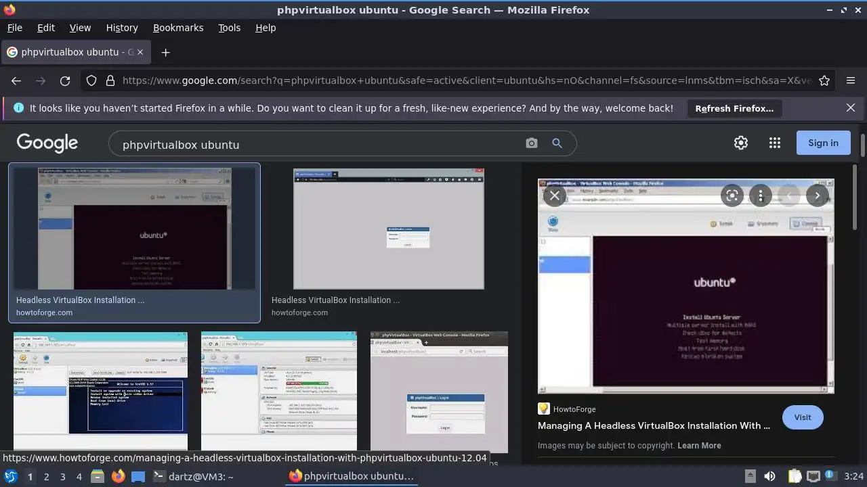Screen dimensions: 867x487
Task: Open 'Managing A Headless VirtualBox Installation' title link
Action: pyautogui.click(x=654, y=425)
